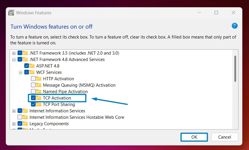Click the ASP.NET 4.8 folder icon
The width and height of the screenshot is (249, 150).
click(32, 66)
